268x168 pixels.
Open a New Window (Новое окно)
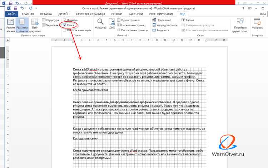[162, 20]
